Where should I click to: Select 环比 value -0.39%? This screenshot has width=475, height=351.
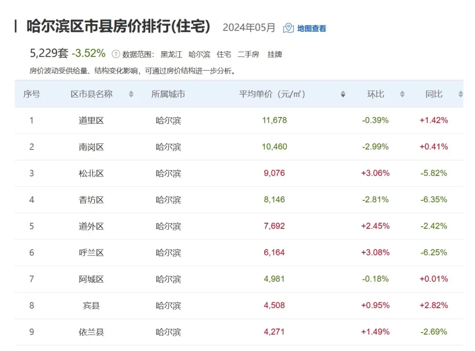click(376, 120)
